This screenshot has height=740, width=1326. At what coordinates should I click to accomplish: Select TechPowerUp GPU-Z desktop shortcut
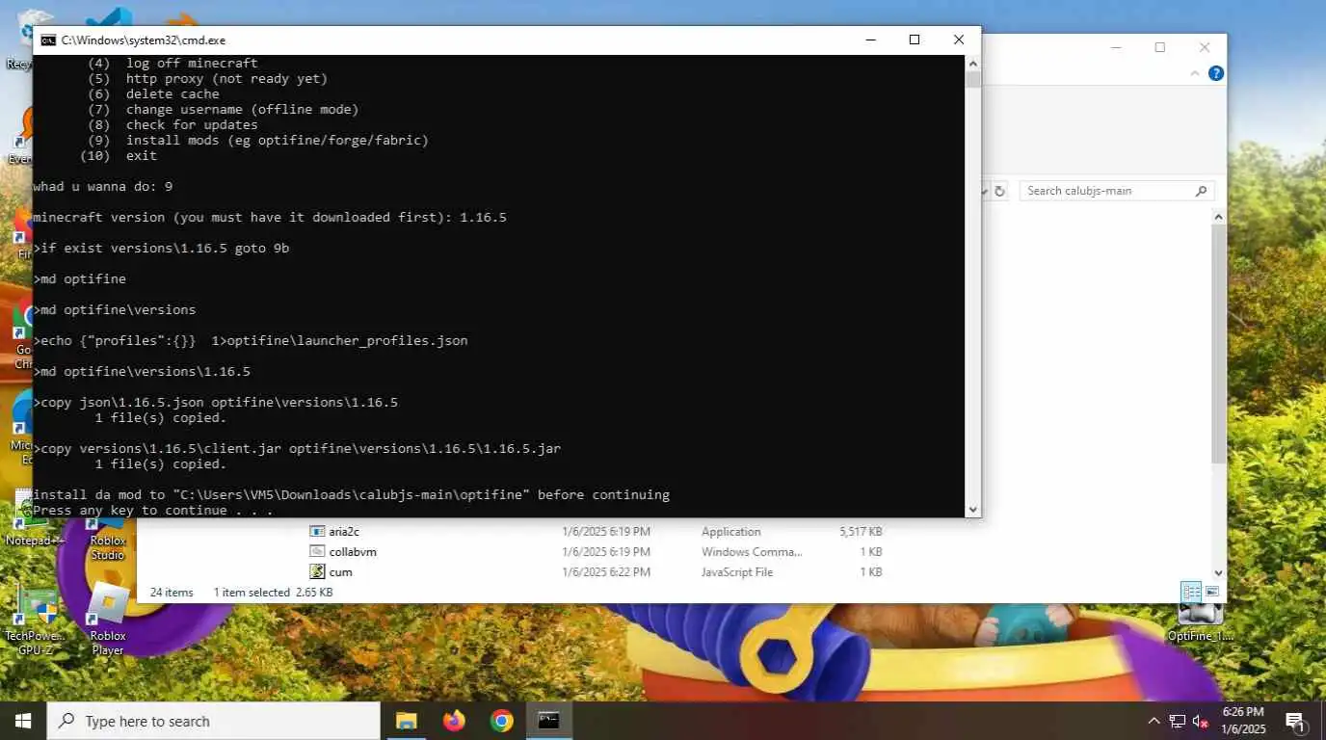(35, 621)
